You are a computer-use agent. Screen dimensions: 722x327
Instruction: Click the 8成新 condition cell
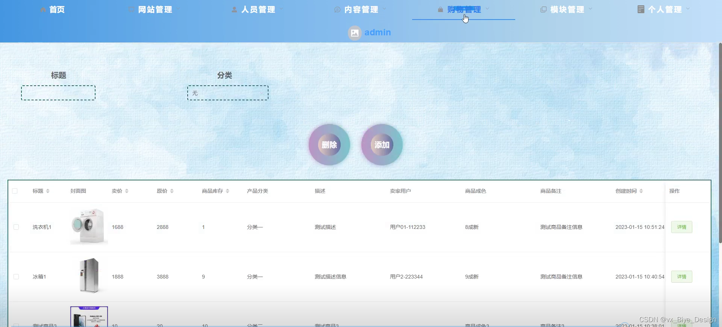point(472,227)
